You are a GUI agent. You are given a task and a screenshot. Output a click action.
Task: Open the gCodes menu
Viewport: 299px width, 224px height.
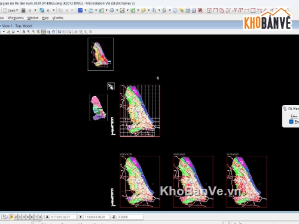tap(58, 18)
